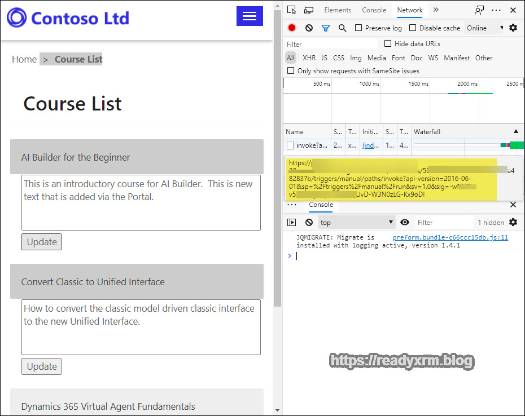Viewport: 525px width, 416px height.
Task: Click Update under AI Builder course
Action: tap(41, 242)
